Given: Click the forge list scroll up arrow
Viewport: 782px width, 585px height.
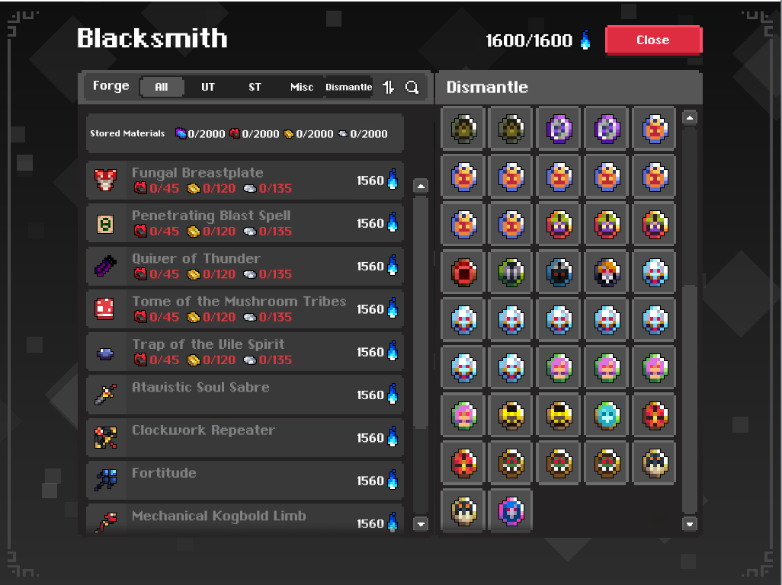Looking at the screenshot, I should click(x=421, y=187).
